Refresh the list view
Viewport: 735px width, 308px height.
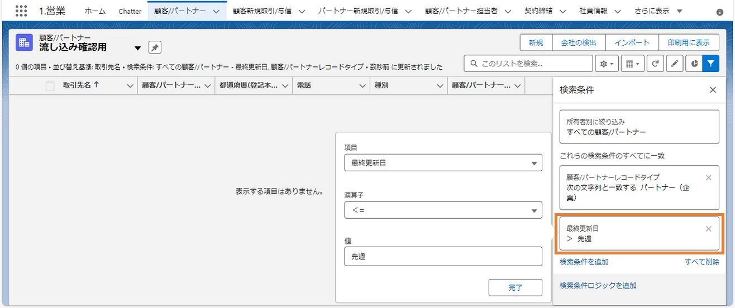[655, 64]
